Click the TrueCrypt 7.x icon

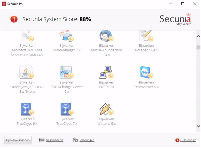(67, 109)
